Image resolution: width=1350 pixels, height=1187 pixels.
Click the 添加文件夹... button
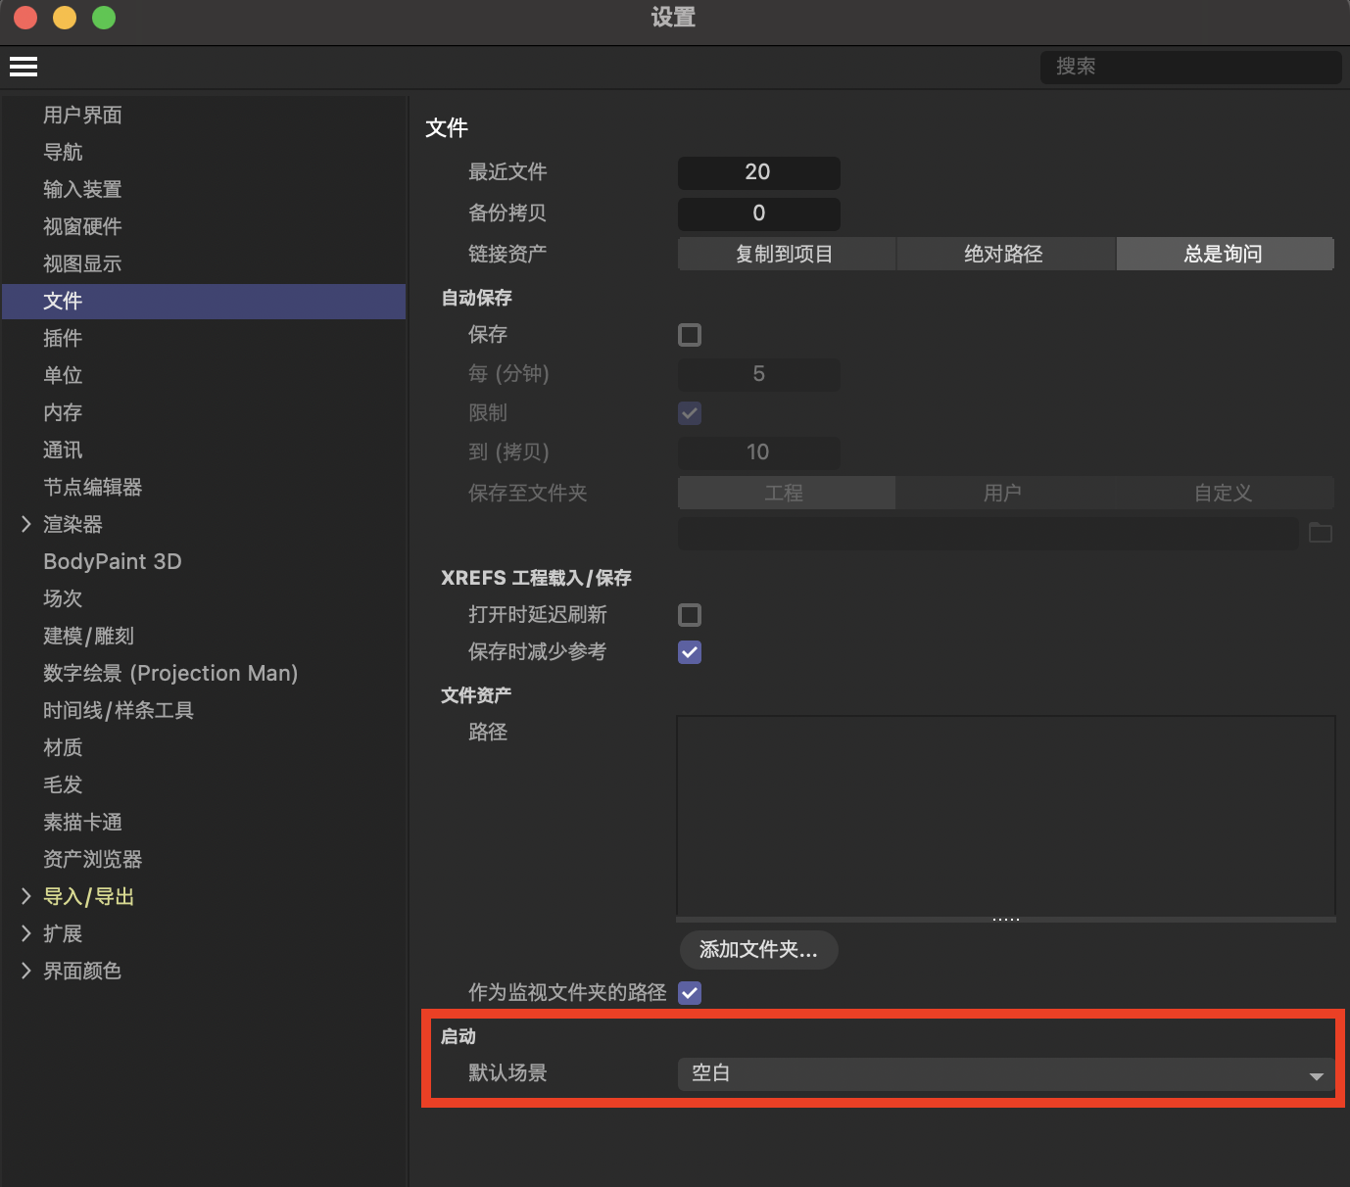(x=758, y=950)
